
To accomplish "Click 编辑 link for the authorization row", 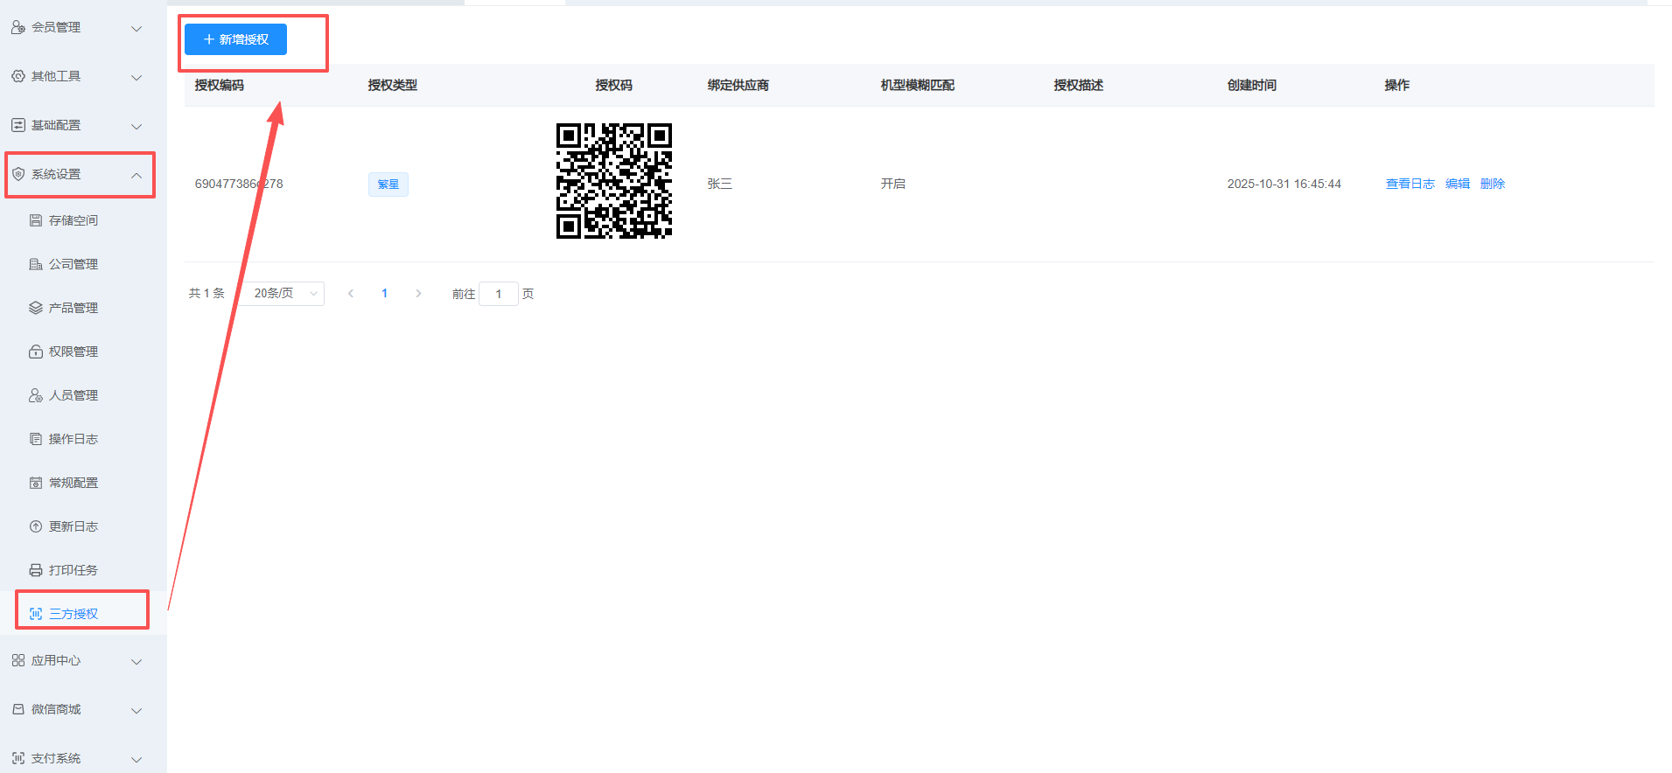I will [1457, 184].
